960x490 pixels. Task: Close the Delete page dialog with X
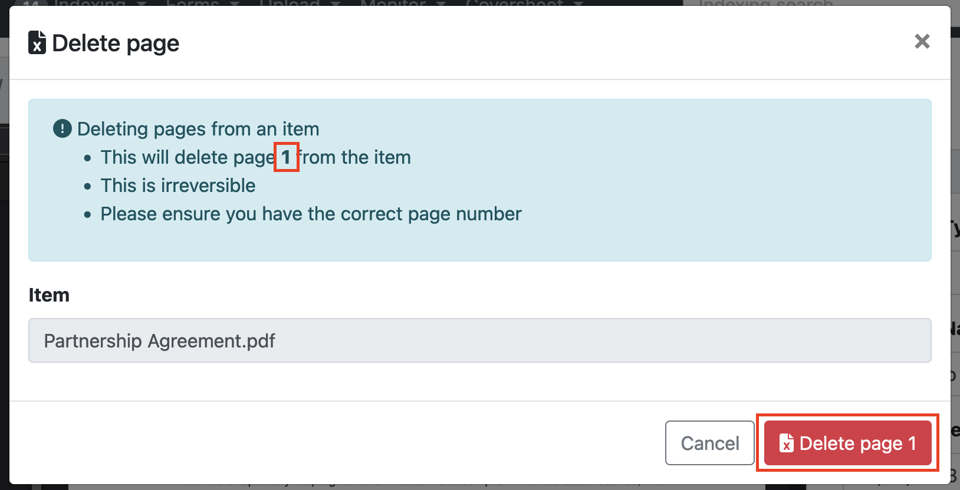click(922, 41)
